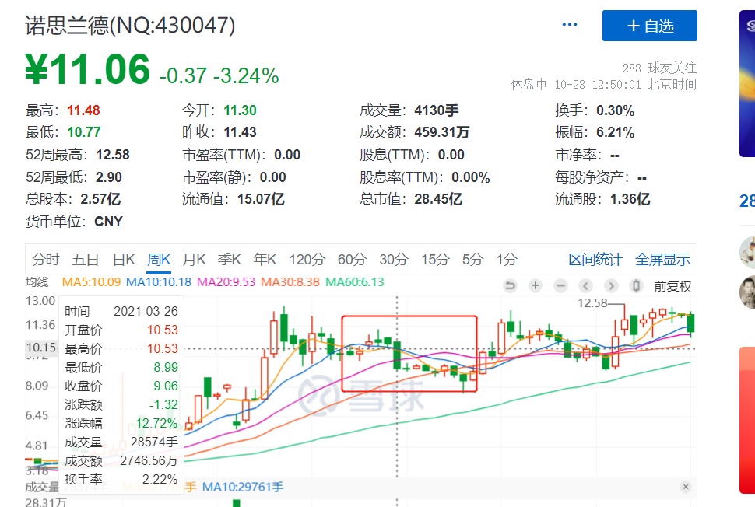Image resolution: width=755 pixels, height=507 pixels.
Task: Click the stock title 诺思兰德(NQ:430047)
Action: (x=130, y=25)
